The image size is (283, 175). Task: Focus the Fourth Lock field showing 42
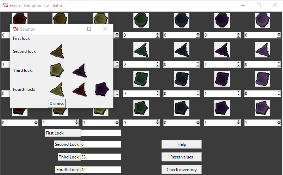(x=101, y=170)
